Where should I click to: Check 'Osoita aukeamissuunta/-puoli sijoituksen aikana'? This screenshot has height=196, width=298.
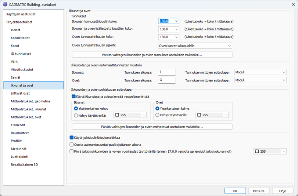[72, 144]
